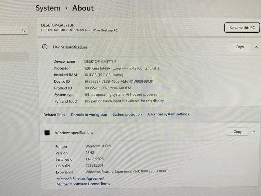Click the Installed RAM label
Screen dimensions: 261x196
coord(65,75)
